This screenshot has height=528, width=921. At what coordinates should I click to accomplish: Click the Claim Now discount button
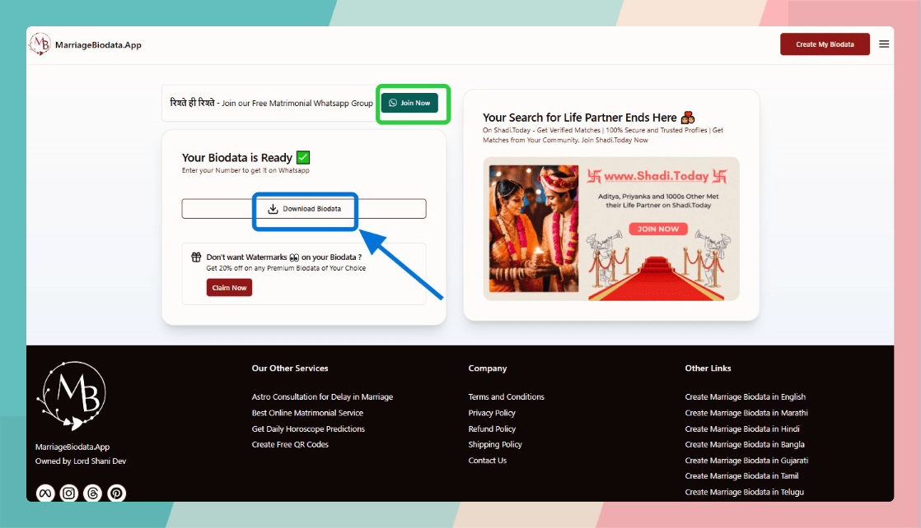pyautogui.click(x=229, y=288)
